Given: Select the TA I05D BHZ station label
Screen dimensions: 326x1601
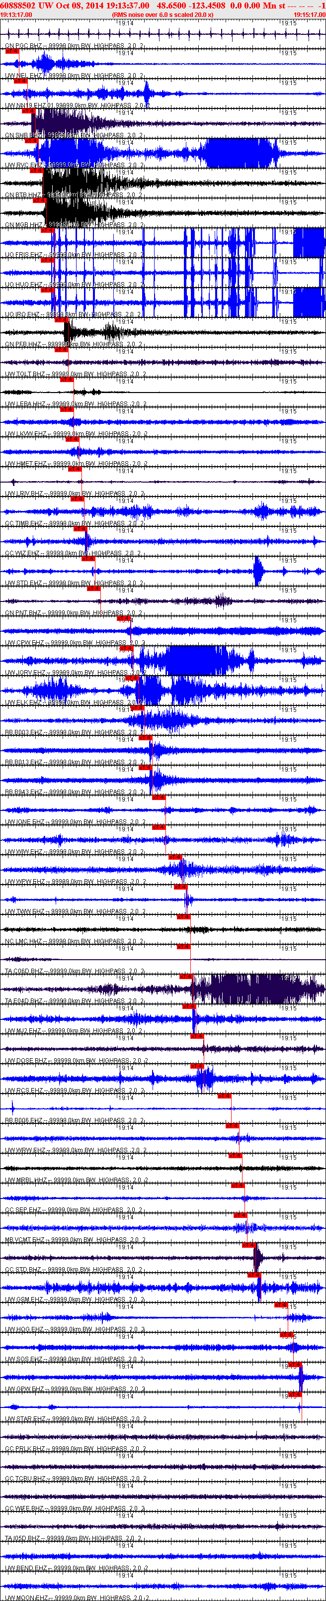Looking at the screenshot, I should coord(22,1538).
